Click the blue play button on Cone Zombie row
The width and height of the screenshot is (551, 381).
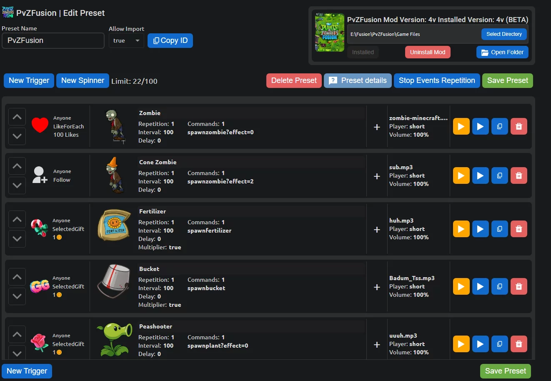click(x=480, y=175)
